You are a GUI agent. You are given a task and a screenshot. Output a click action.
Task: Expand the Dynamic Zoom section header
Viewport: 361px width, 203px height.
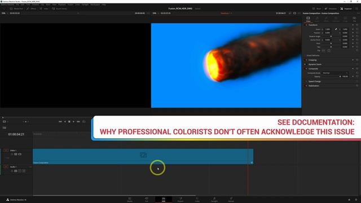315,64
